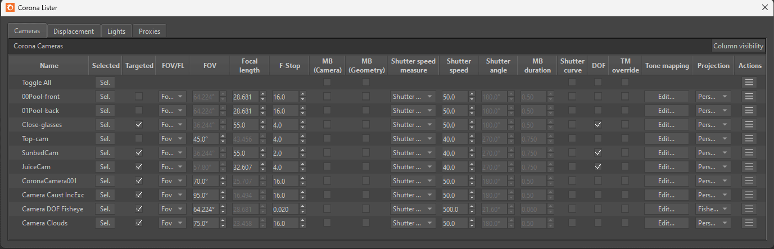Screen dimensions: 774x249
Task: Switch to the Displacement tab
Action: coord(74,31)
